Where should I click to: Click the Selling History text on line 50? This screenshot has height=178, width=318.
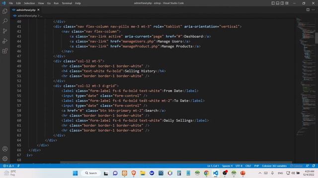(x=140, y=71)
